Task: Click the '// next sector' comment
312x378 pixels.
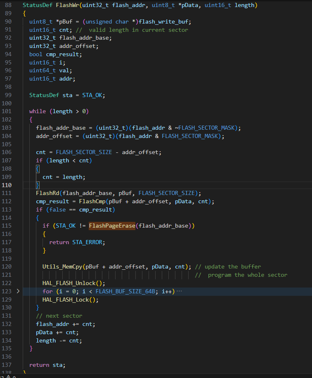Action: point(59,316)
